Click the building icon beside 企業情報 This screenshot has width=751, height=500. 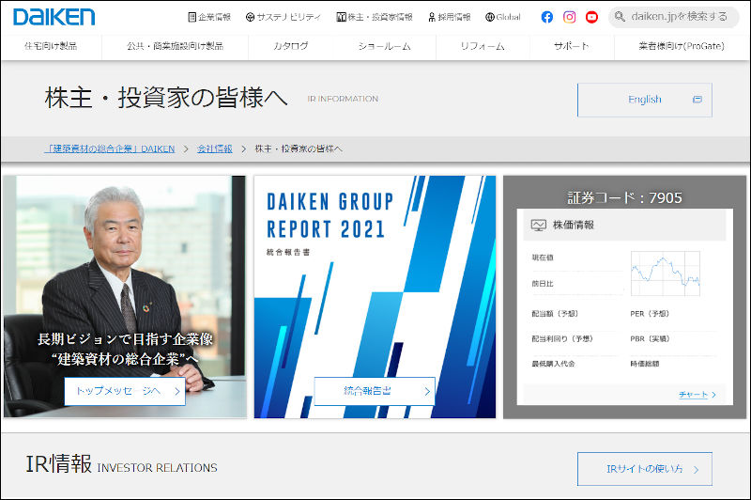point(192,17)
